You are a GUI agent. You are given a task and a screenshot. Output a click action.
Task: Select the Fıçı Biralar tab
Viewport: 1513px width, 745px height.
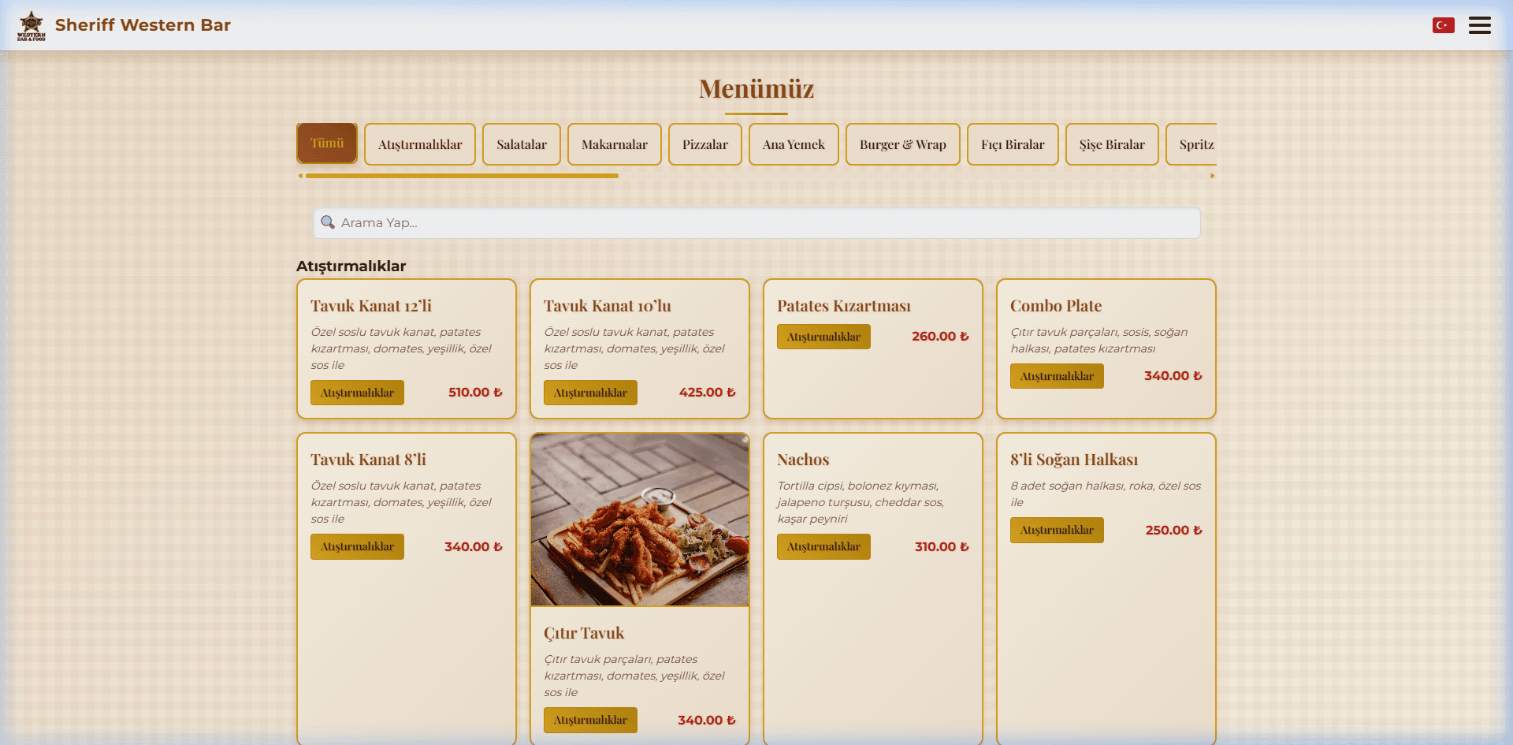point(1012,144)
